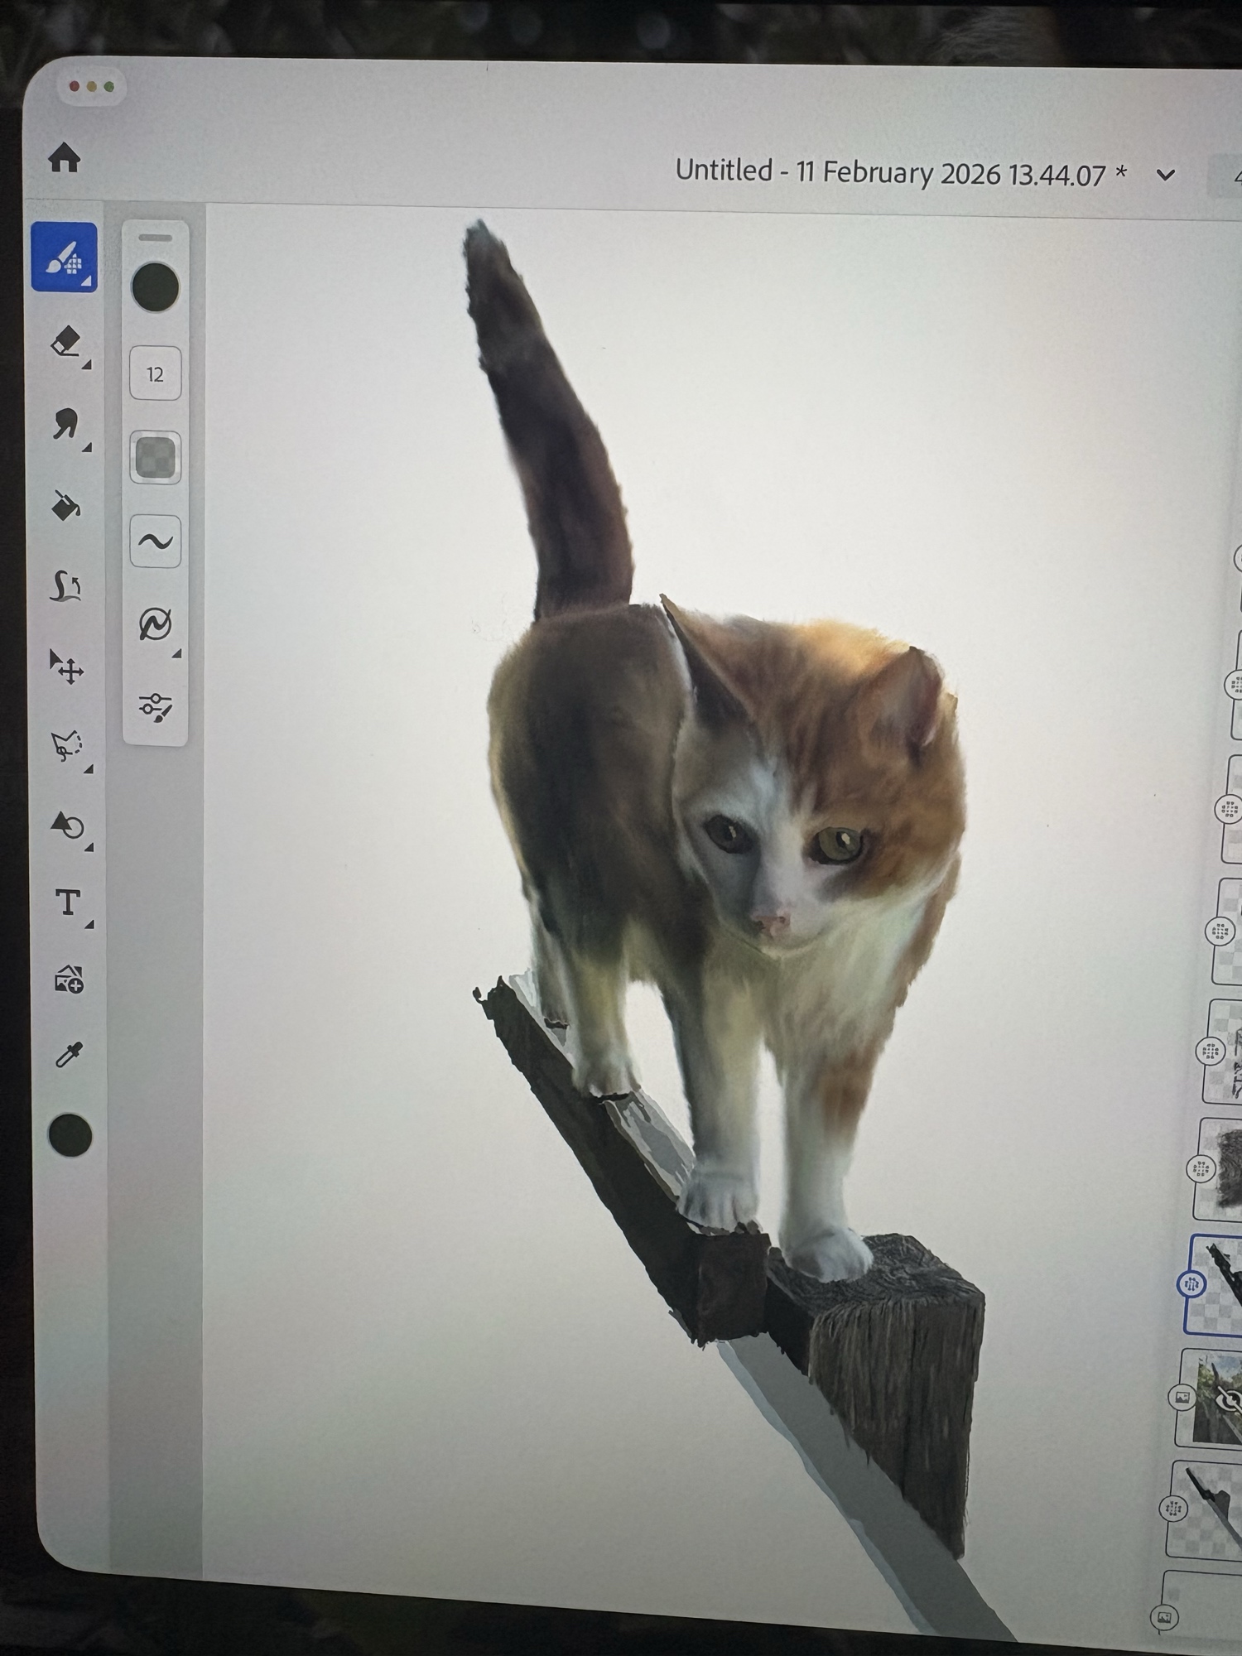Select the Eraser tool

coord(66,341)
